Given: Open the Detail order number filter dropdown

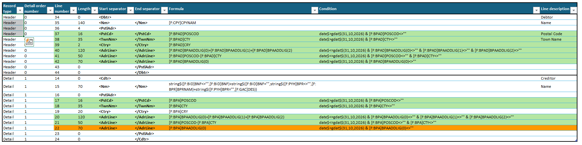Looking at the screenshot, I should click(50, 11).
